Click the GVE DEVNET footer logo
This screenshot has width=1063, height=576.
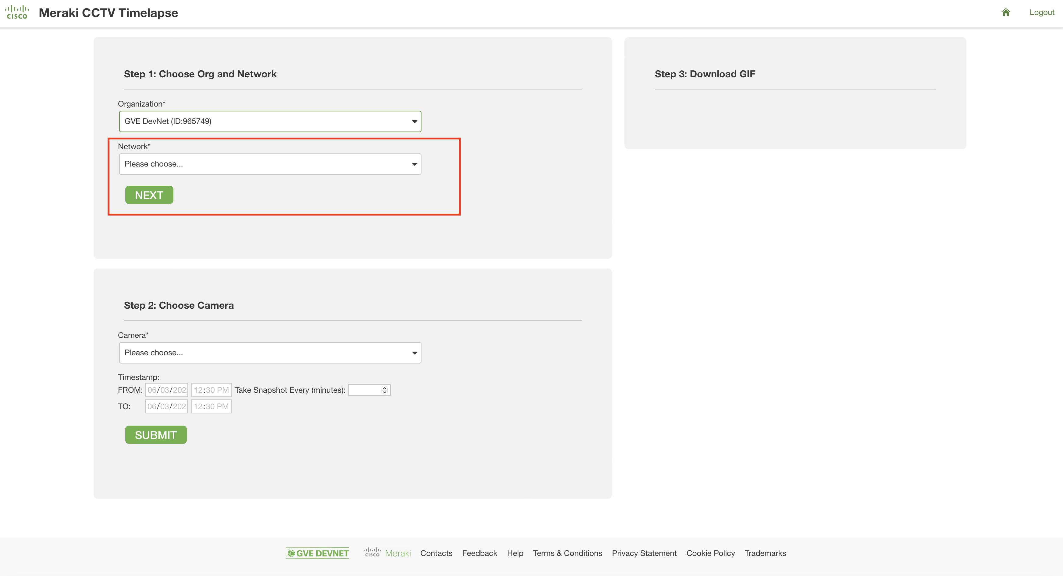tap(317, 553)
